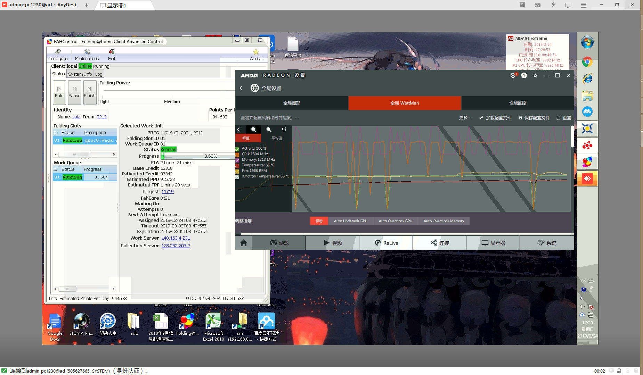The width and height of the screenshot is (643, 375).
Task: Open the 游戏 section in Radeon Settings
Action: tap(279, 243)
